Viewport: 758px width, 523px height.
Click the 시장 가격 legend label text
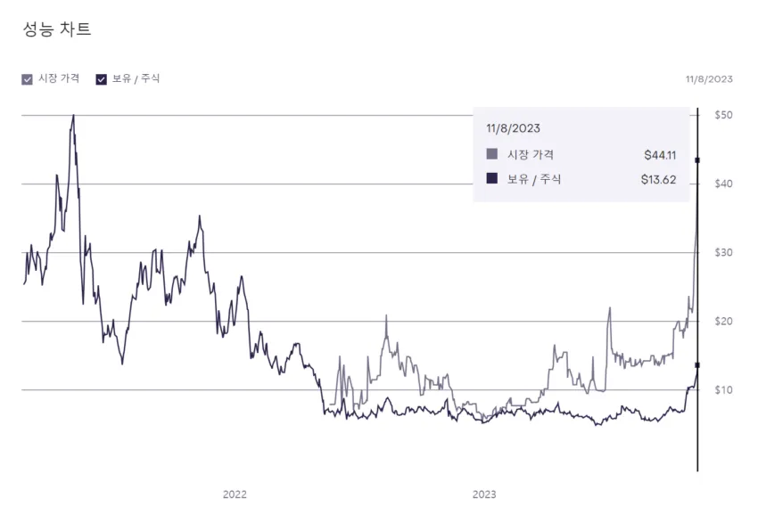tap(59, 78)
